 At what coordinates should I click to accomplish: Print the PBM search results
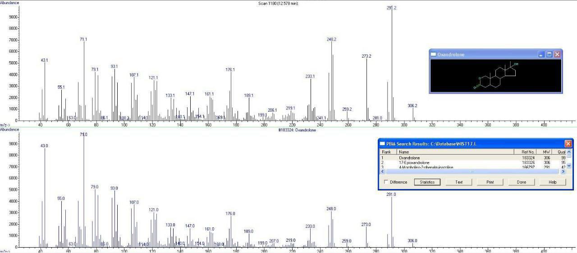point(490,182)
